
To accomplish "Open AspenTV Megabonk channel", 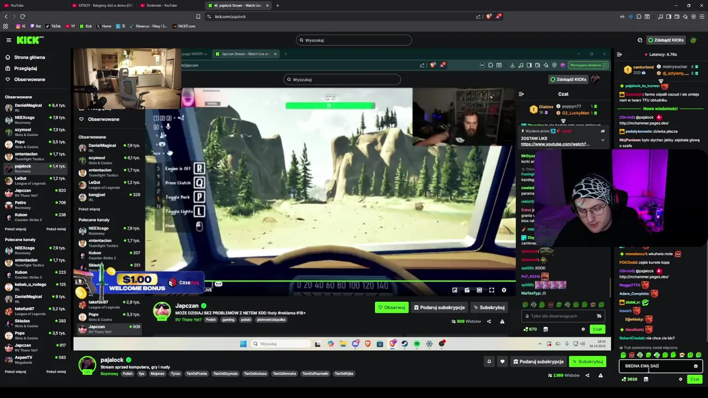I will (34, 359).
